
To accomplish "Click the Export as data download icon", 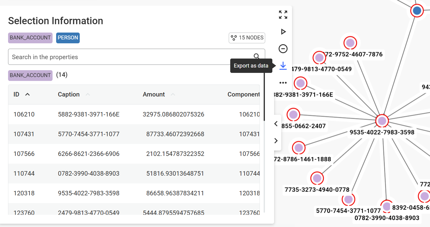I will click(283, 66).
